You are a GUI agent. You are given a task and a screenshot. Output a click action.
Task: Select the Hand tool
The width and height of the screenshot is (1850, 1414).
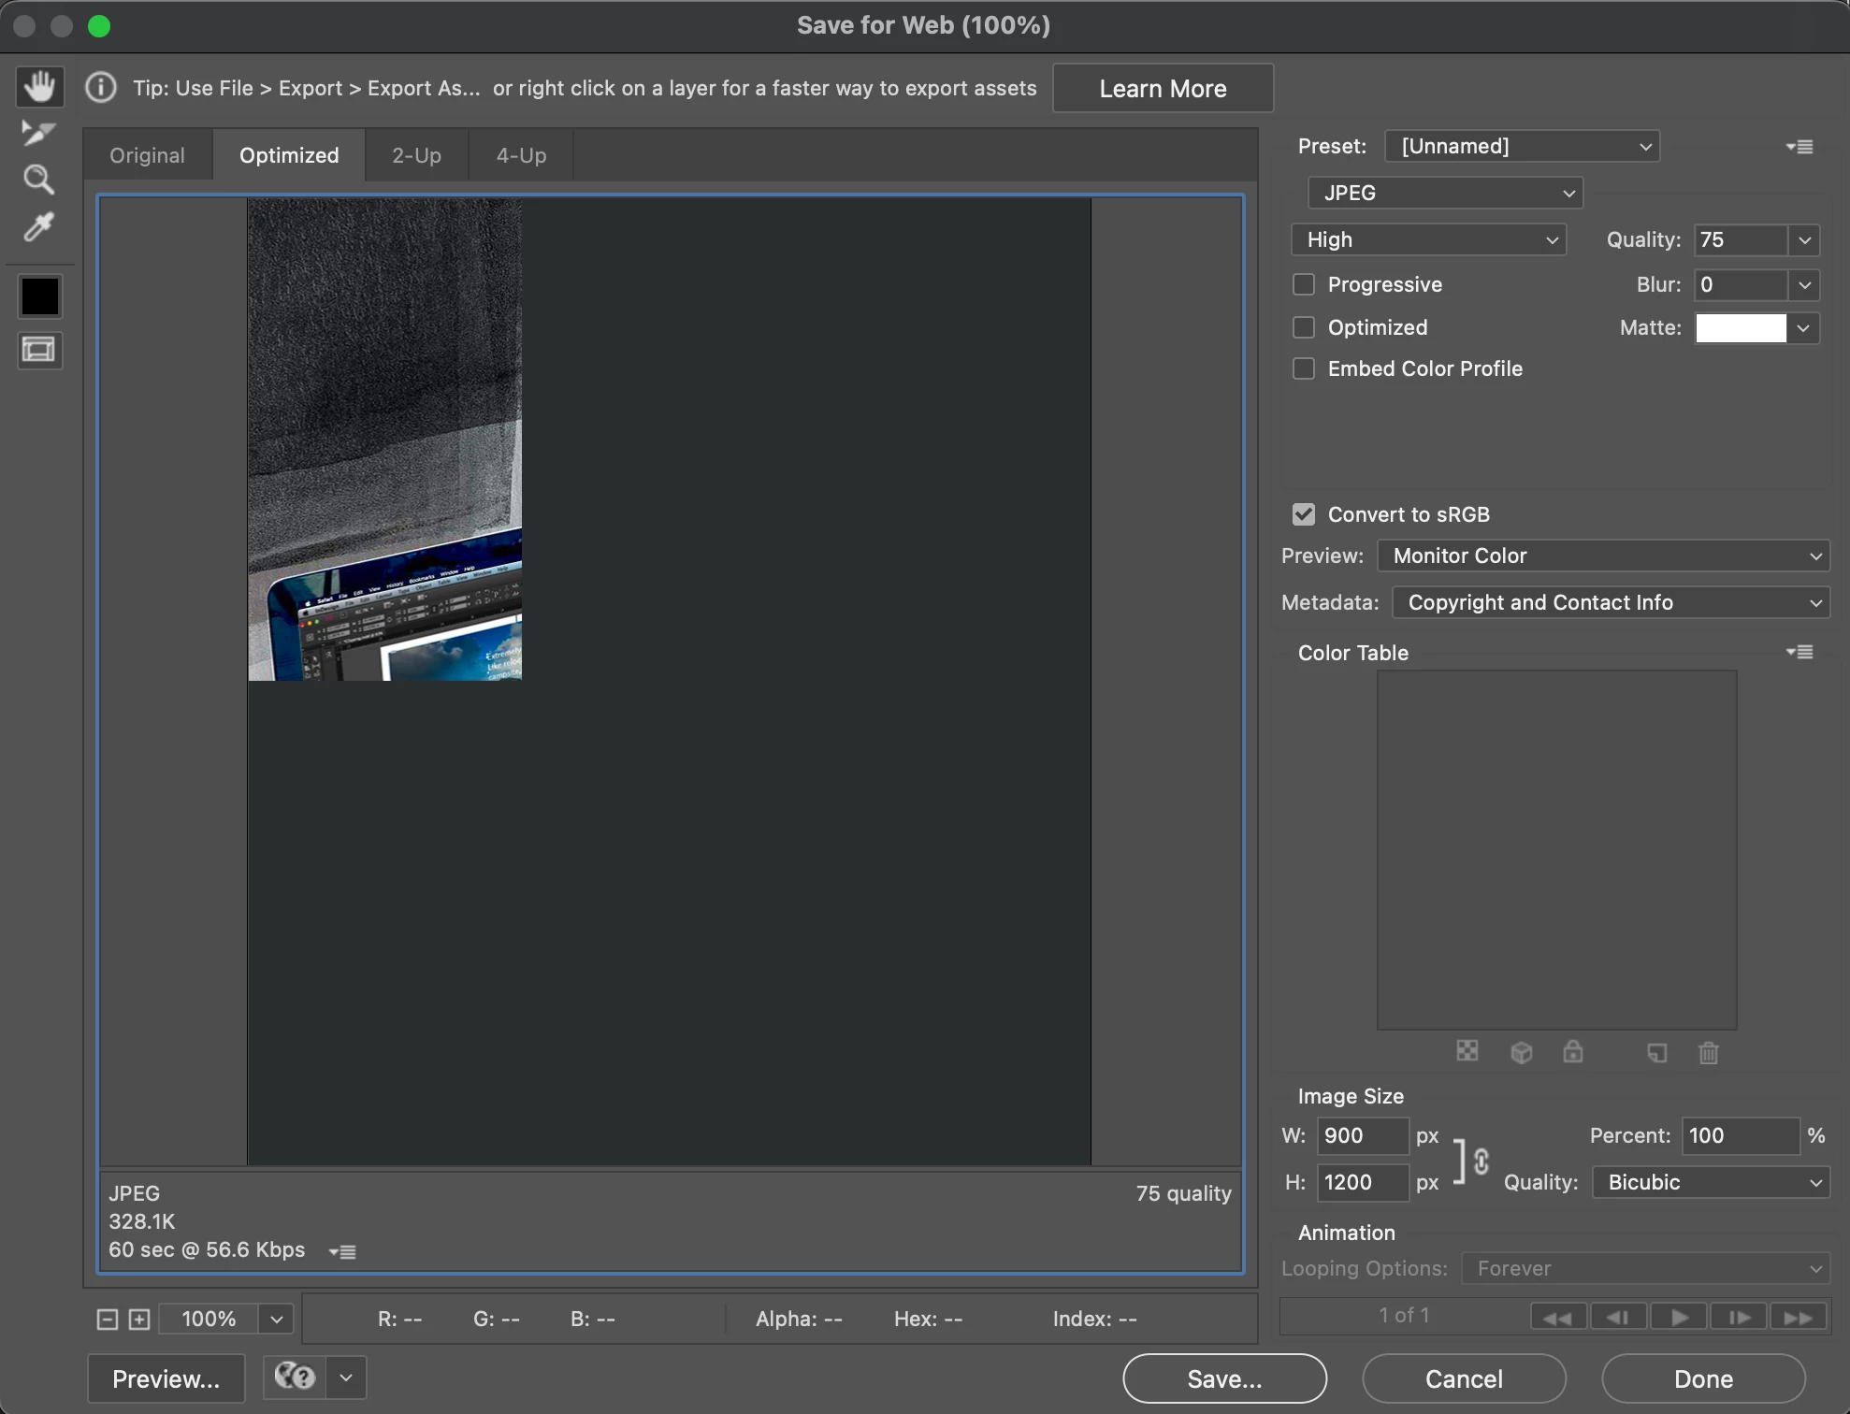(39, 87)
